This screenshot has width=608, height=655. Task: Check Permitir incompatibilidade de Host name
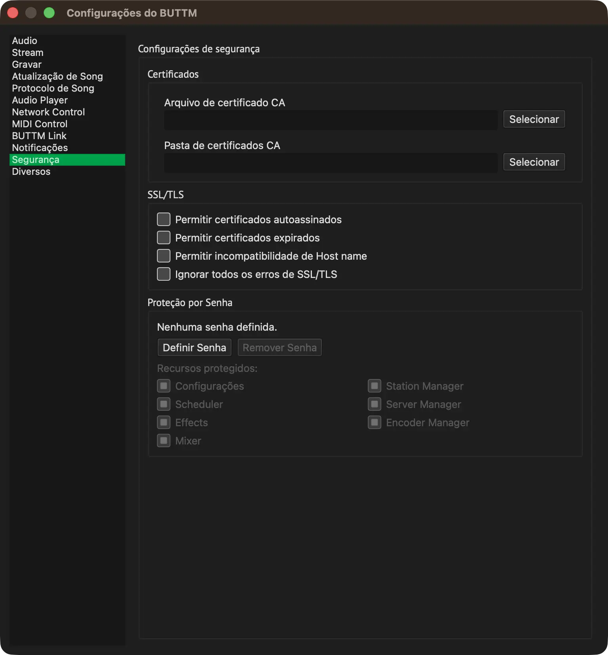coord(164,256)
